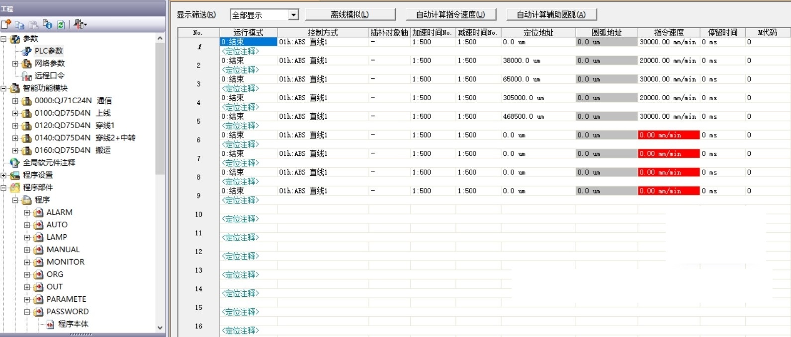
Task: Click the 程序 folder icon
Action: tap(27, 200)
